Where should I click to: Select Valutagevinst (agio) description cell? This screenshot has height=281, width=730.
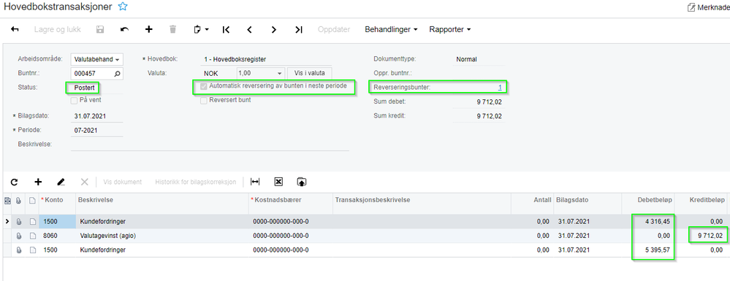[x=162, y=236]
